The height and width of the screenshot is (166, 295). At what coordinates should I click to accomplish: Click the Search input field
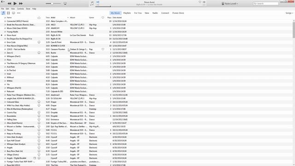tap(265, 4)
